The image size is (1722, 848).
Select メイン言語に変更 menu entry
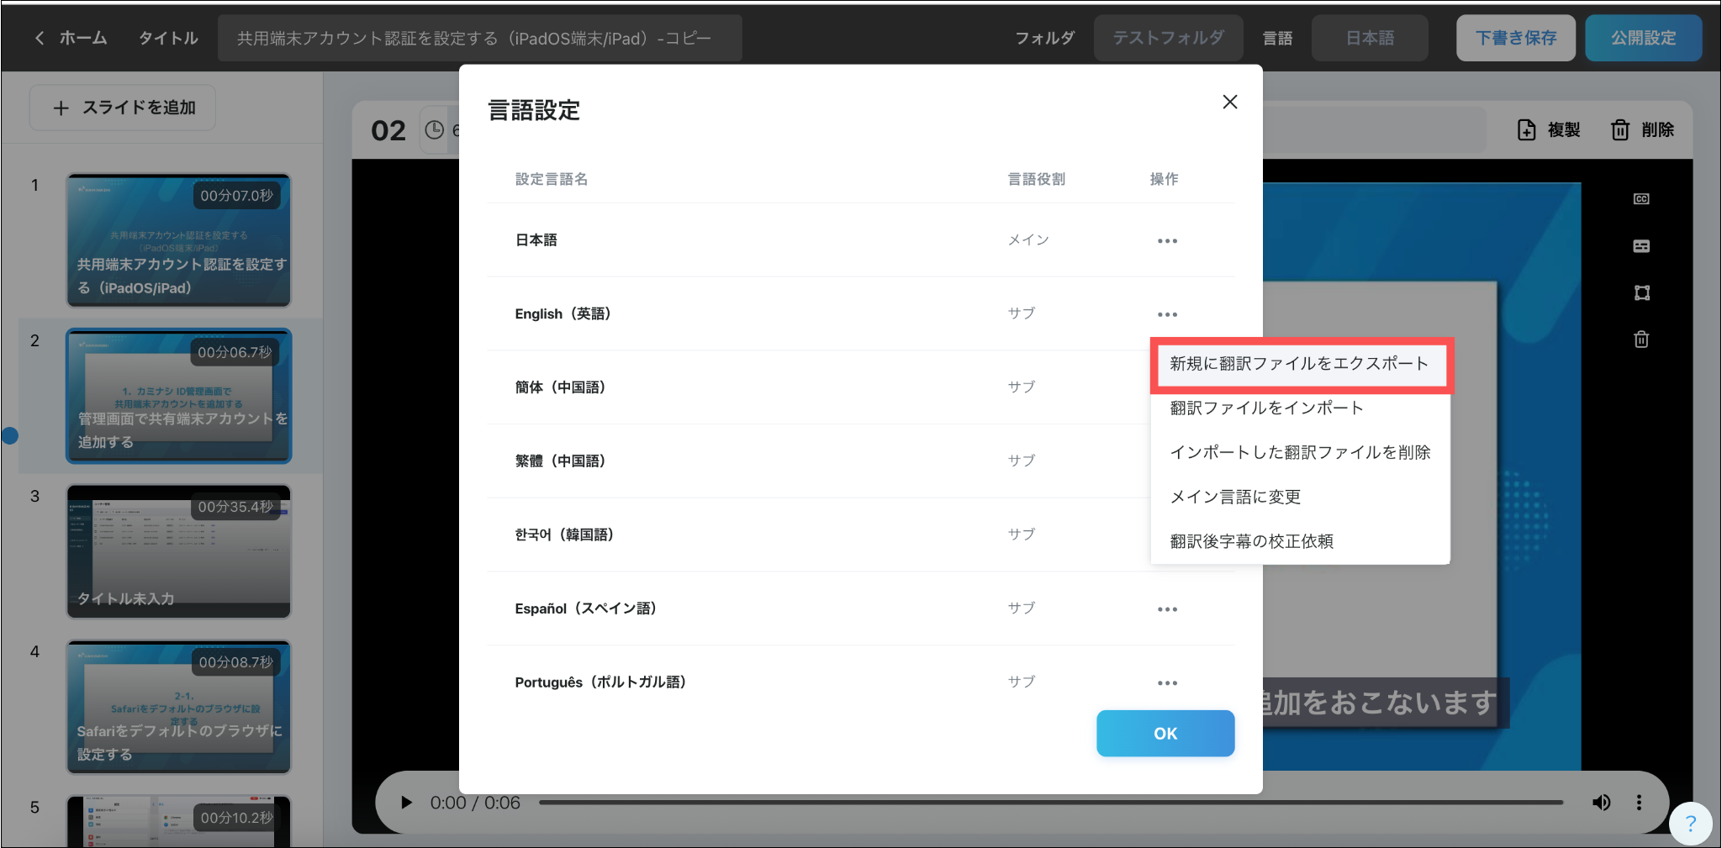tap(1300, 497)
